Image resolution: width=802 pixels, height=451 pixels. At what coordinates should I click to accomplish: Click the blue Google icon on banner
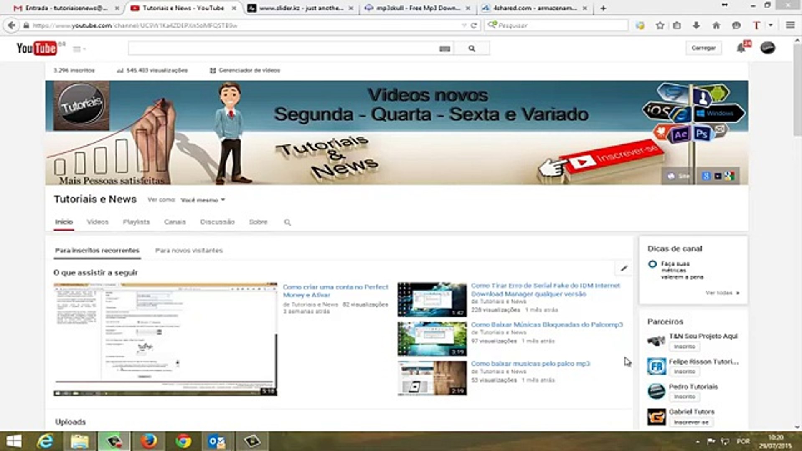coord(706,176)
